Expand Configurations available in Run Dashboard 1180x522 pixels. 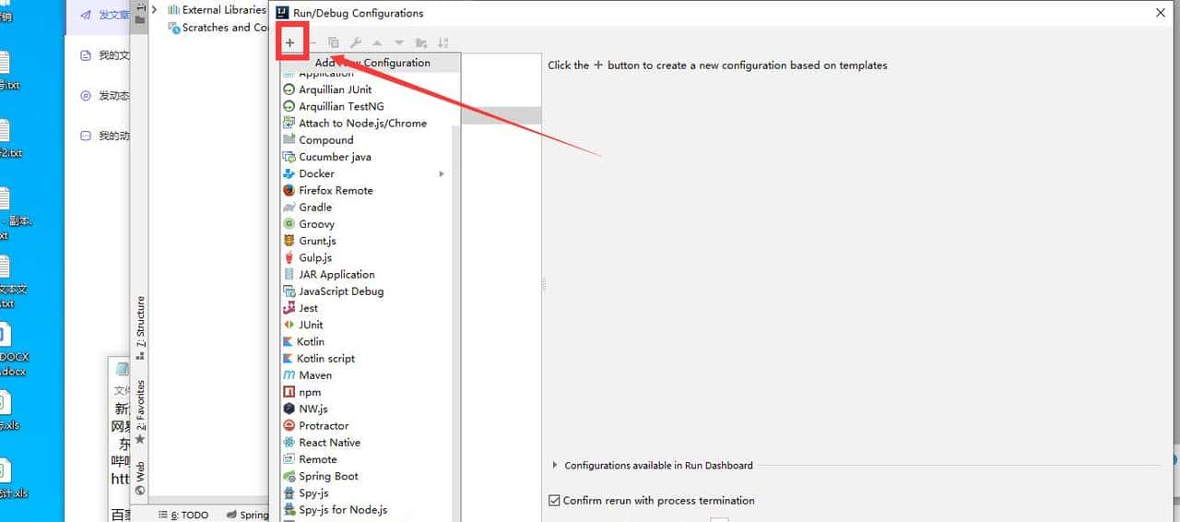point(555,466)
